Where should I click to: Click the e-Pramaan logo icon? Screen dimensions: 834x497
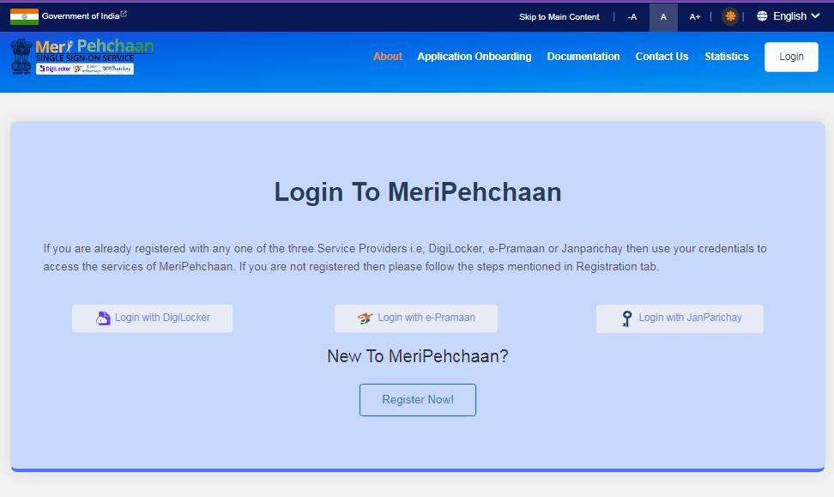[x=366, y=318]
